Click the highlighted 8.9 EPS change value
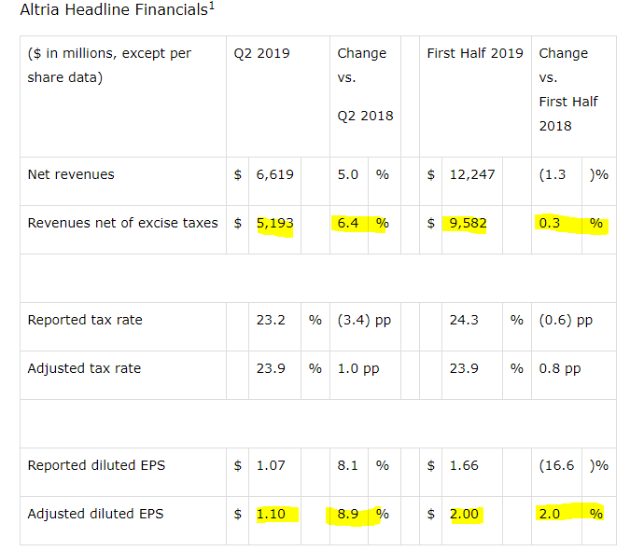644x551 pixels. coord(348,514)
